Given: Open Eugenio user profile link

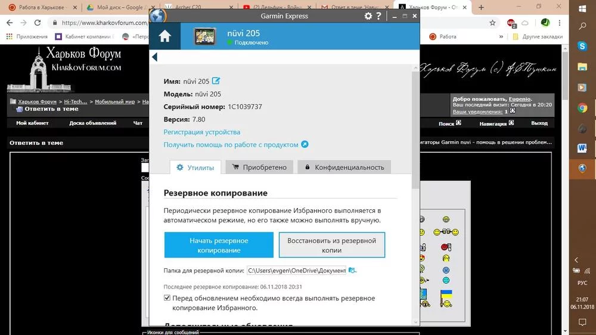Looking at the screenshot, I should [x=520, y=99].
